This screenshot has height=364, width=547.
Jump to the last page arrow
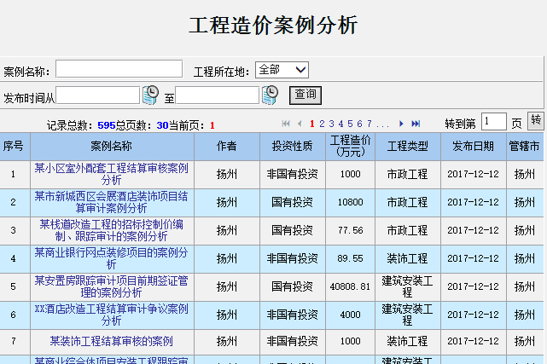(x=416, y=124)
